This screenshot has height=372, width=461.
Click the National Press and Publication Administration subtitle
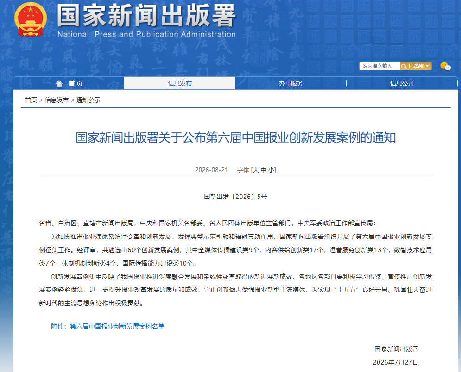[146, 34]
